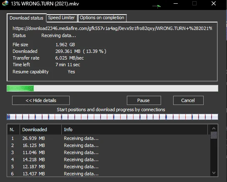
Task: Open the Options on completion tab
Action: pos(102,17)
